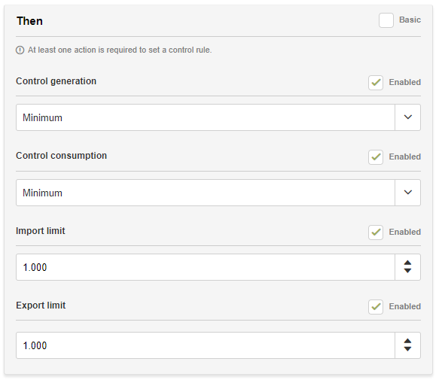Screen dimensions: 439x380
Task: Click the Enabled label for Control generation
Action: click(405, 82)
